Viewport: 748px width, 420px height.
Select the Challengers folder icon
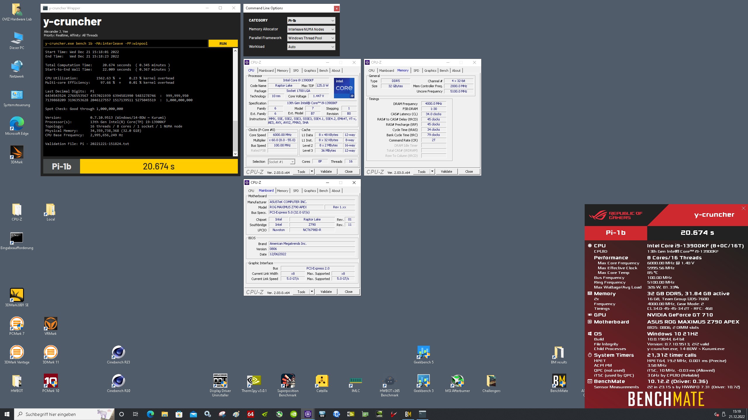click(x=491, y=383)
